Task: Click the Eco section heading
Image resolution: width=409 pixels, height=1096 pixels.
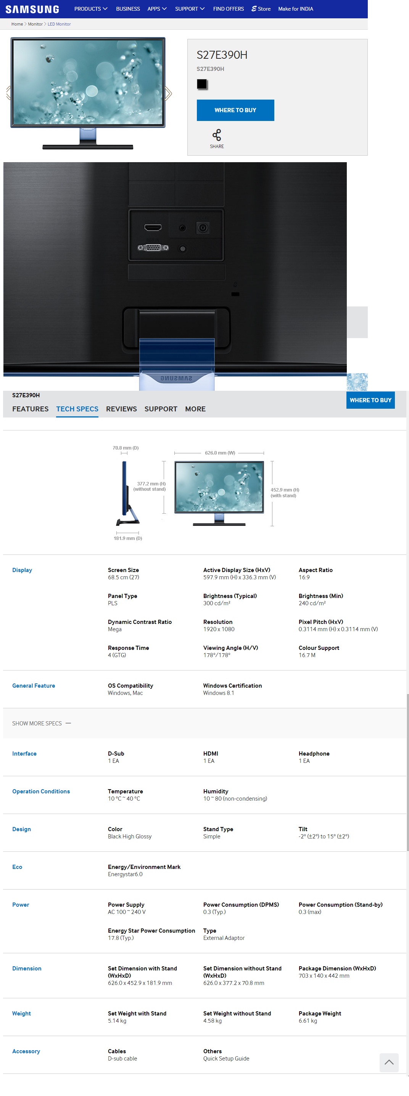Action: tap(17, 867)
